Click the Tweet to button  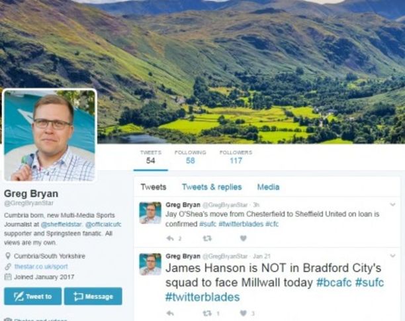click(33, 297)
